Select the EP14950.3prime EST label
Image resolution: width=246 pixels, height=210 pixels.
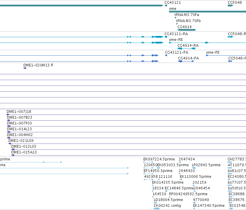[158, 171]
